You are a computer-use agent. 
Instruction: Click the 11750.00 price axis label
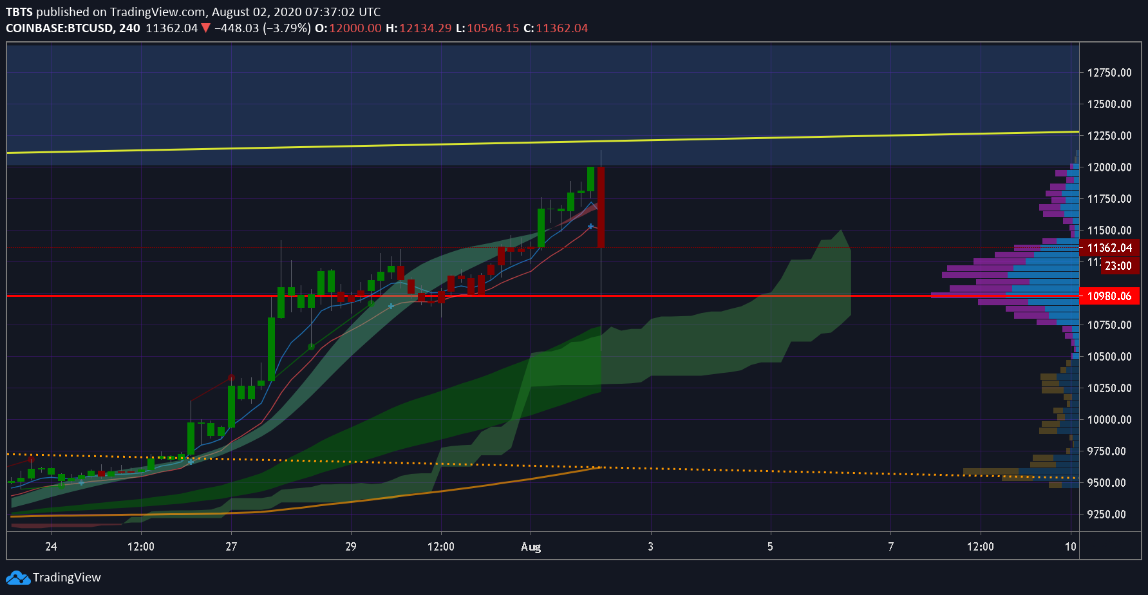1109,199
